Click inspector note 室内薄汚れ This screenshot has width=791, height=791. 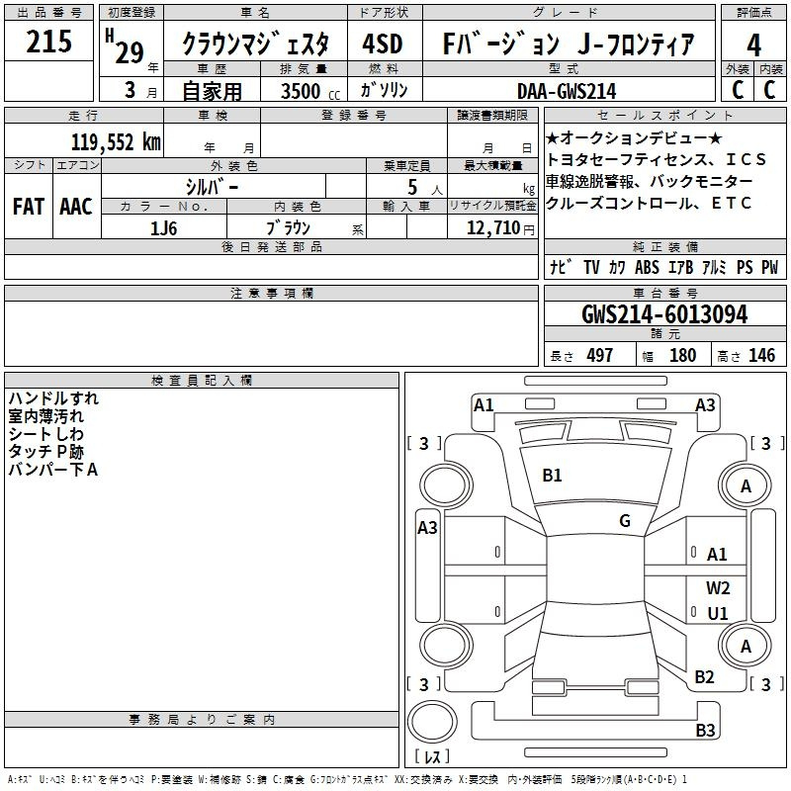pyautogui.click(x=45, y=416)
